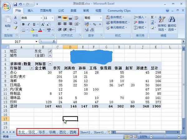Switch to the 华北 sheet tab
Image resolution: width=187 pixels, height=140 pixels.
pyautogui.click(x=31, y=132)
